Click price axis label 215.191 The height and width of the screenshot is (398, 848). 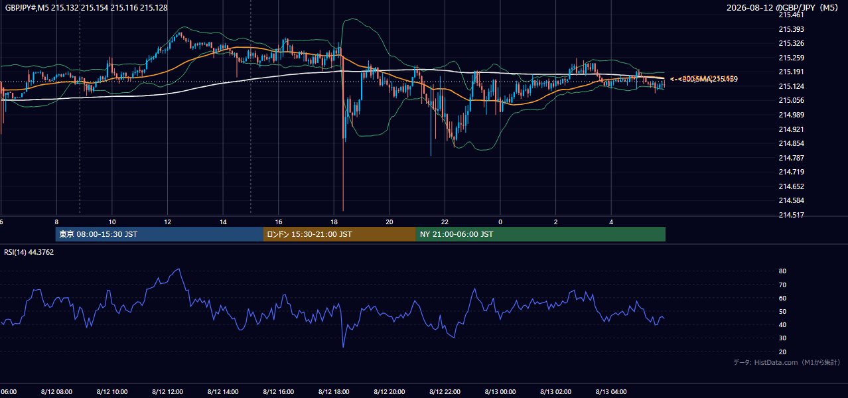[x=791, y=72]
